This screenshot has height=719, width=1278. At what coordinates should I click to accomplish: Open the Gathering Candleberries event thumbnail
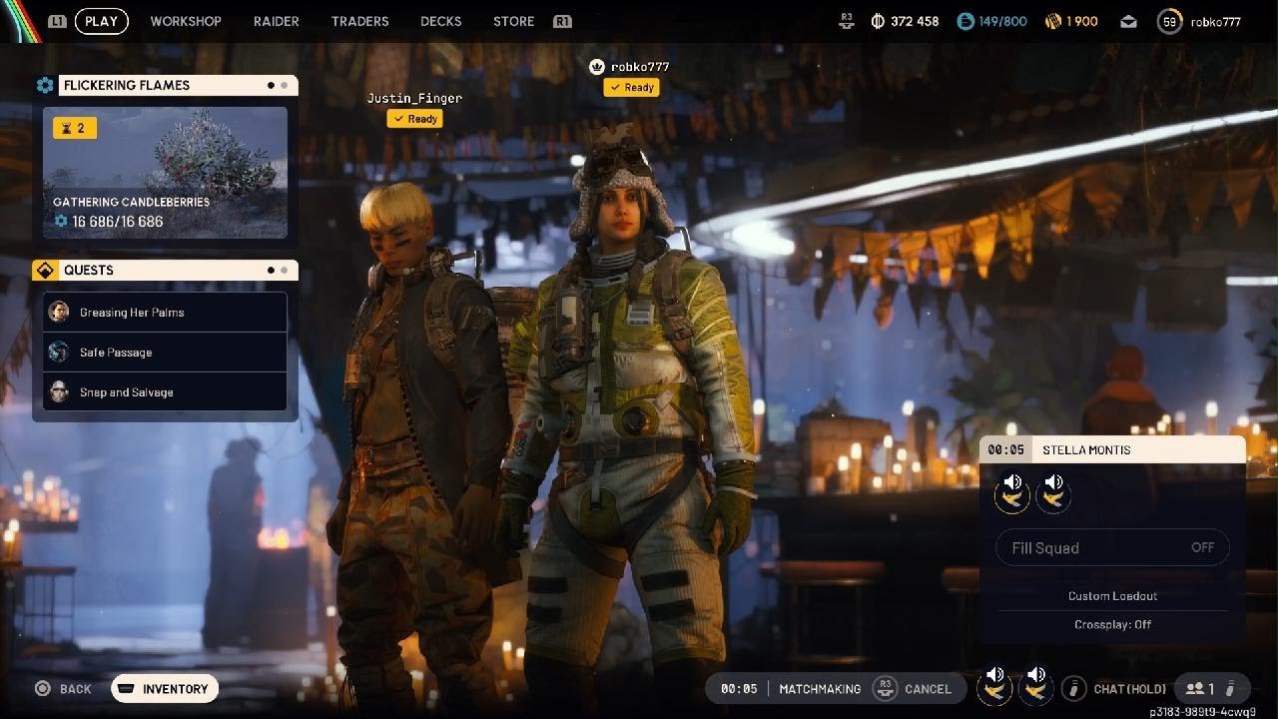coord(165,173)
